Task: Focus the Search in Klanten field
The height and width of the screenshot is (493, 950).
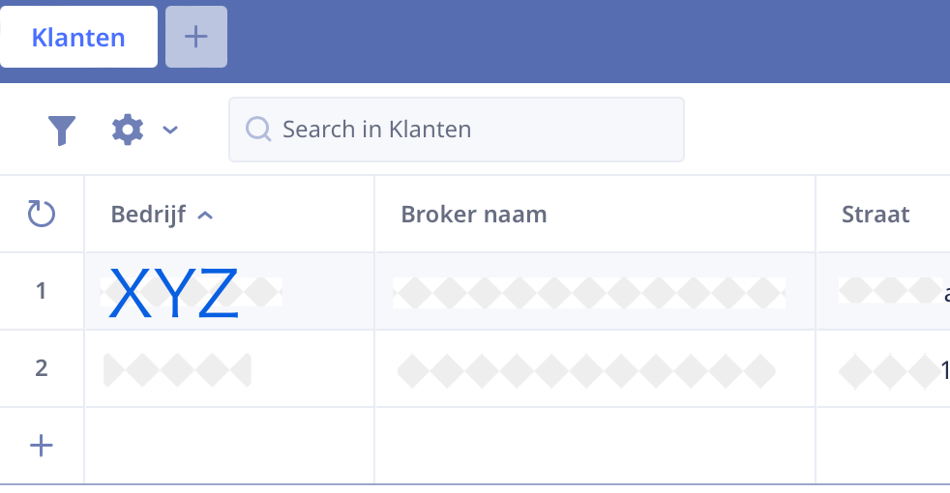Action: click(x=457, y=130)
